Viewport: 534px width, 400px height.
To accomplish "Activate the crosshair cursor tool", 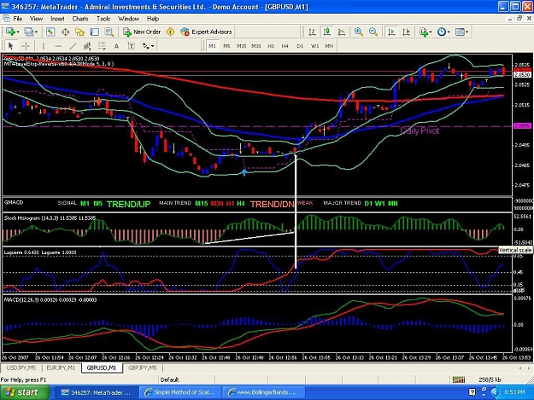I will [26, 46].
